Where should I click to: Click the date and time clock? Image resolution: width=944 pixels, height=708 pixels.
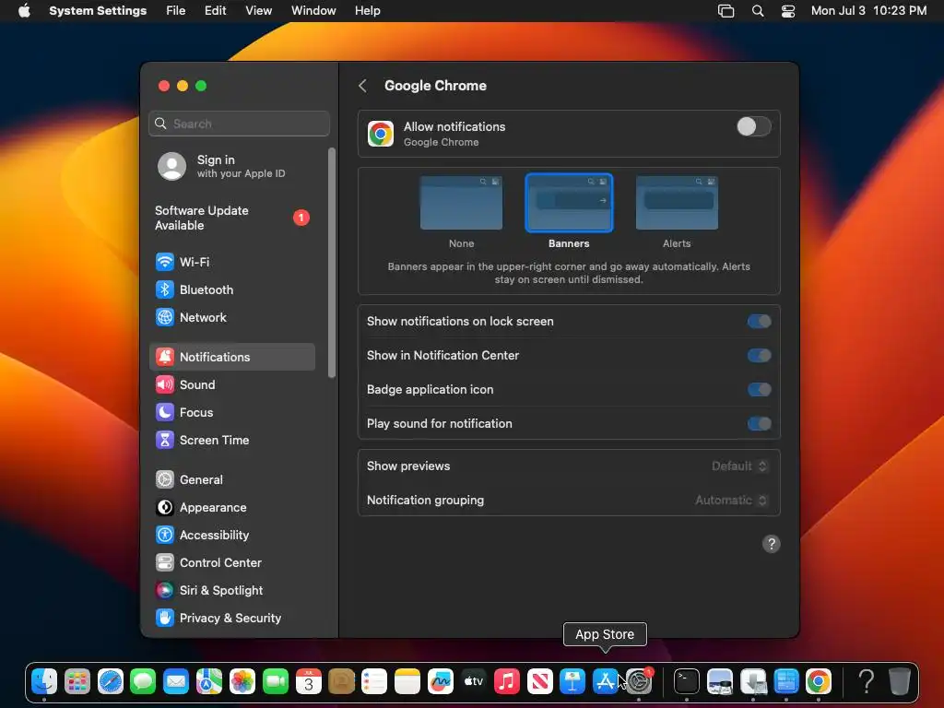pyautogui.click(x=868, y=11)
